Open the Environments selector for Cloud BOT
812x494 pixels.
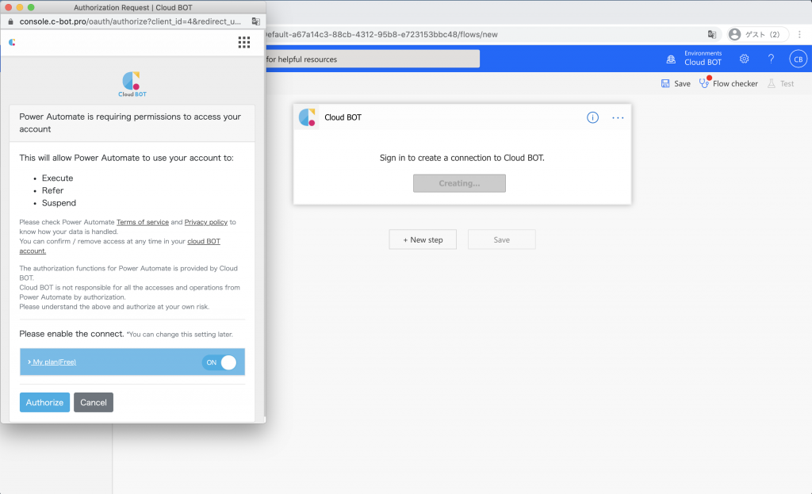click(x=694, y=59)
